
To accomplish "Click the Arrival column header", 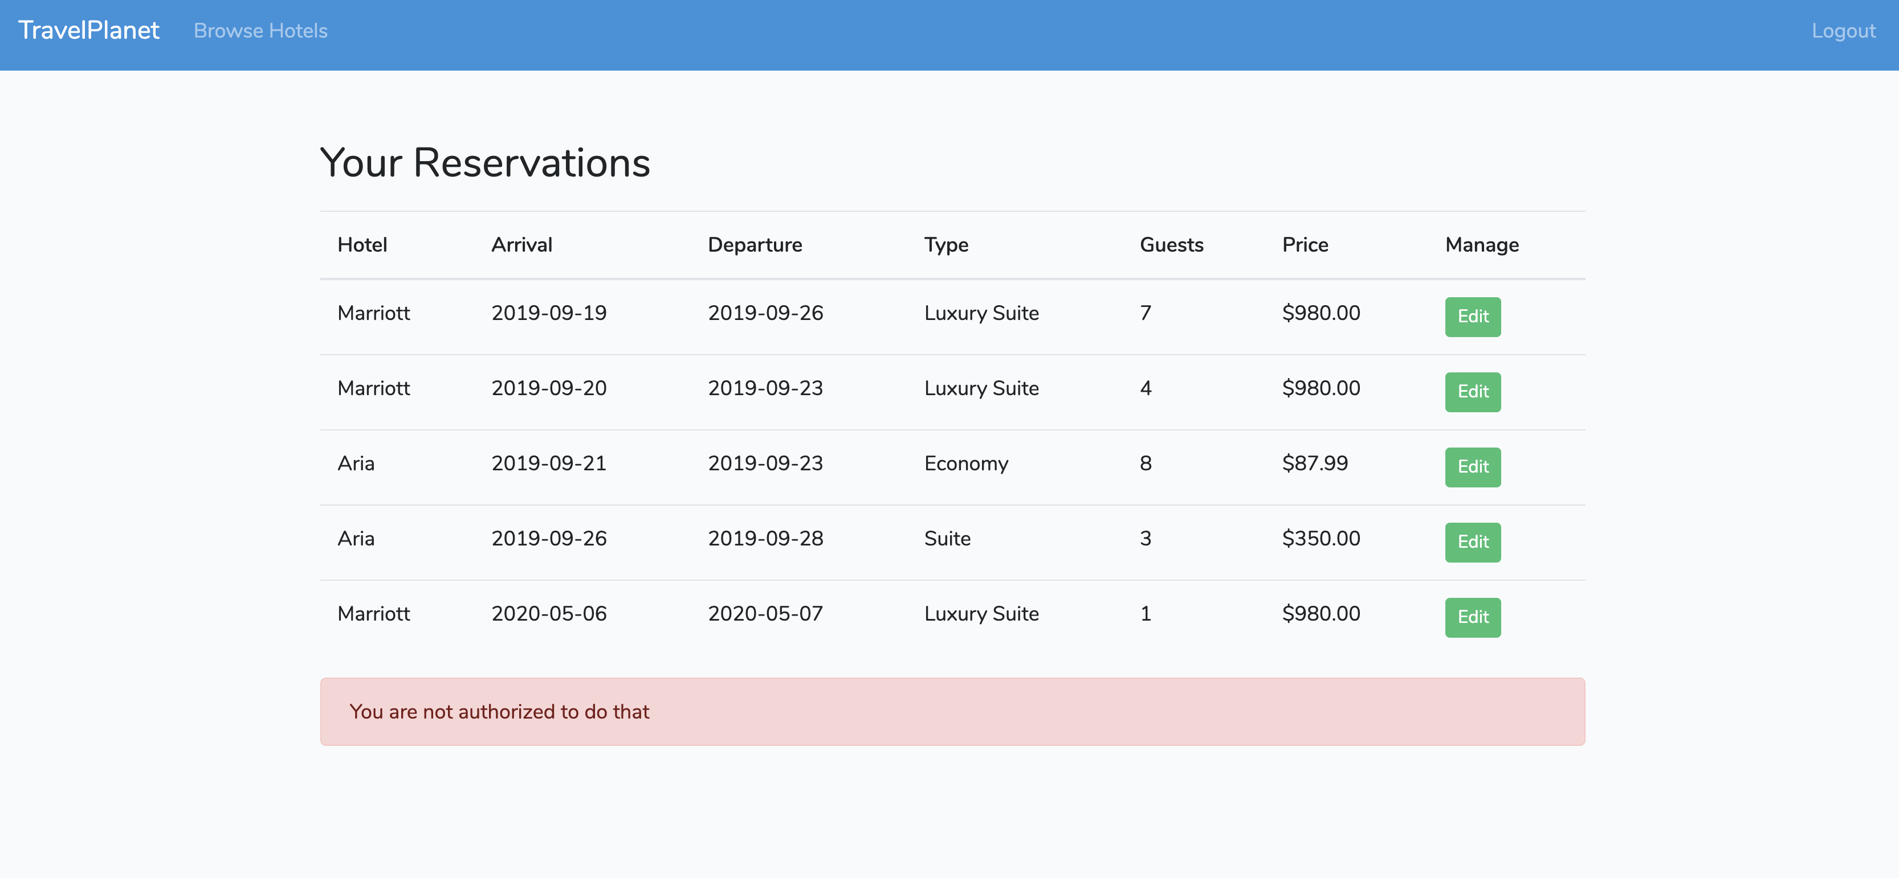I will point(521,244).
